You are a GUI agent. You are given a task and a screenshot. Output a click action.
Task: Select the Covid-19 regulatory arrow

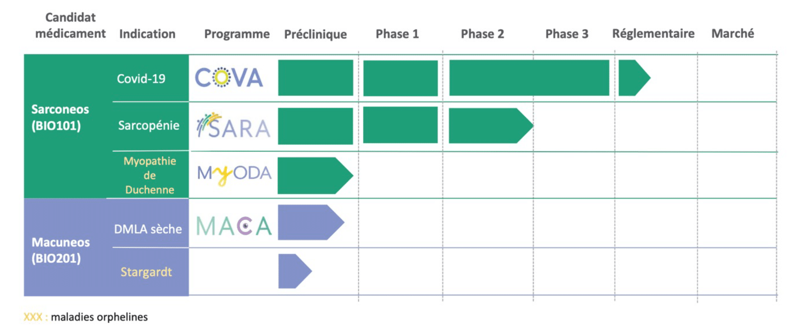(x=634, y=78)
